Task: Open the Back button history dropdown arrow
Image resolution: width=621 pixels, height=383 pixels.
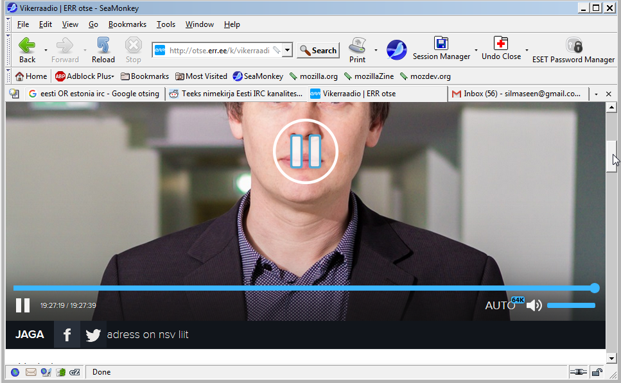Action: (x=46, y=50)
